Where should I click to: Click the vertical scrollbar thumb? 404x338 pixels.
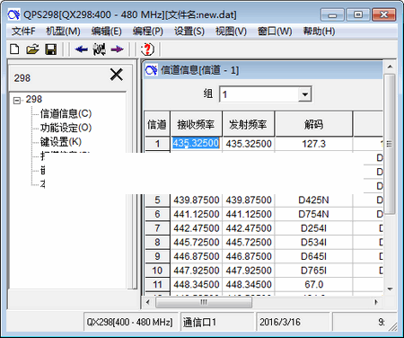[x=390, y=144]
